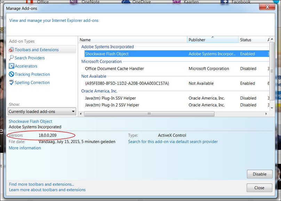
Task: Click the Accelerators icon in sidebar
Action: (x=11, y=66)
